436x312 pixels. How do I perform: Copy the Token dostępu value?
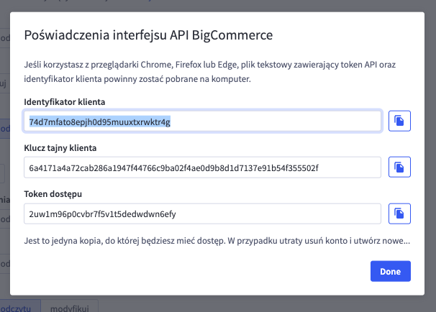(399, 214)
